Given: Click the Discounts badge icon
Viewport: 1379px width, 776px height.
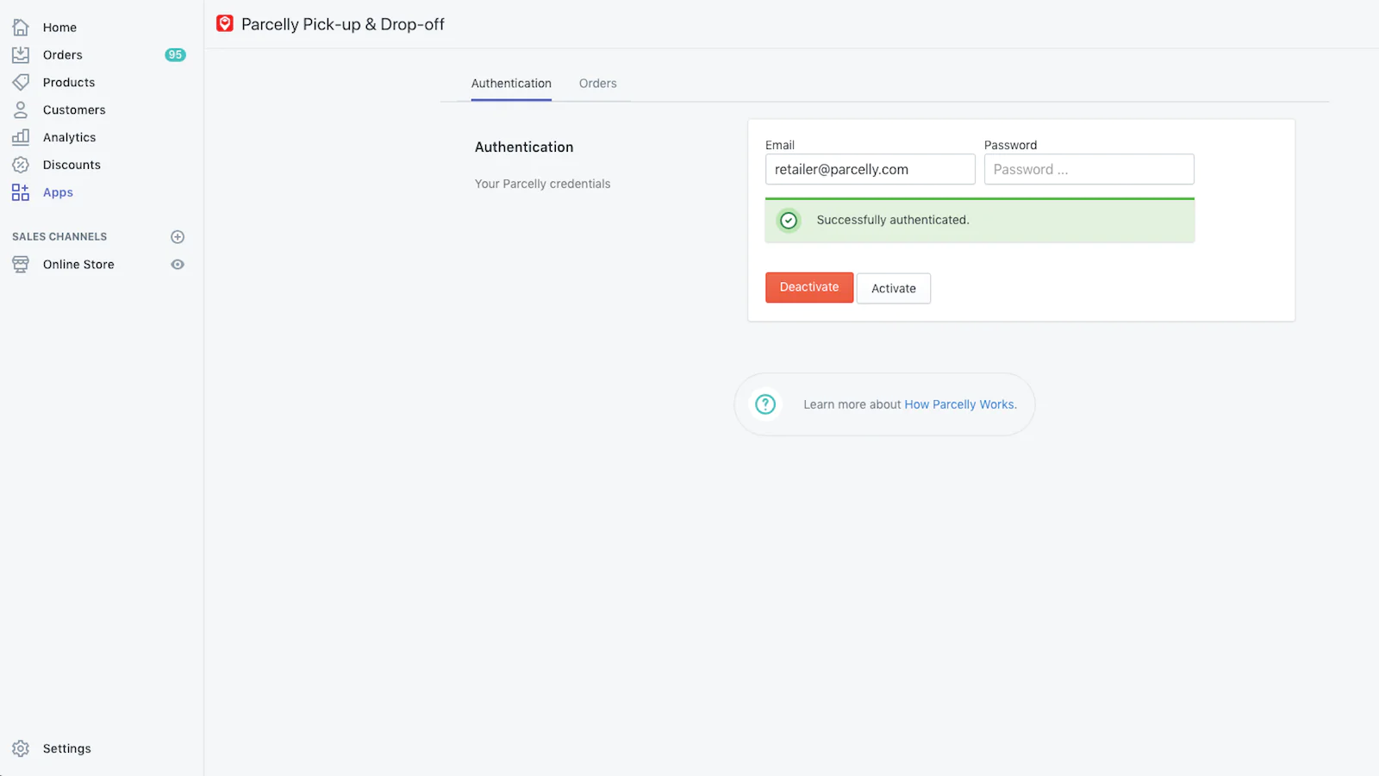Looking at the screenshot, I should coord(21,165).
